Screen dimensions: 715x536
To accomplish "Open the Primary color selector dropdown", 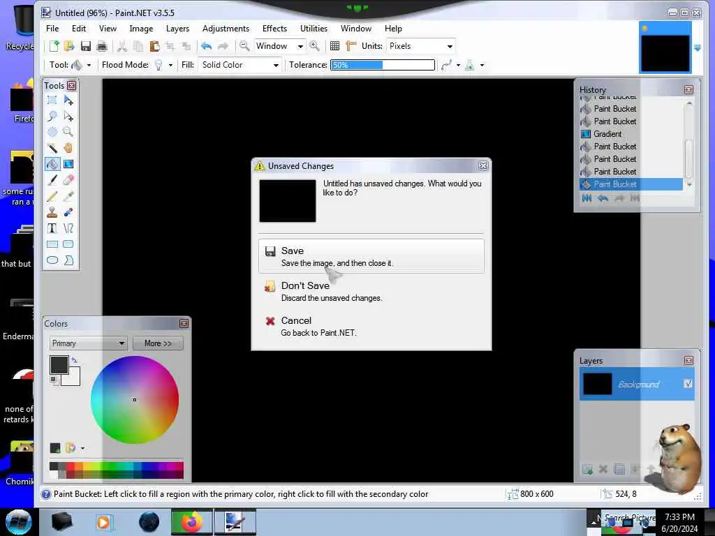I will [x=87, y=343].
